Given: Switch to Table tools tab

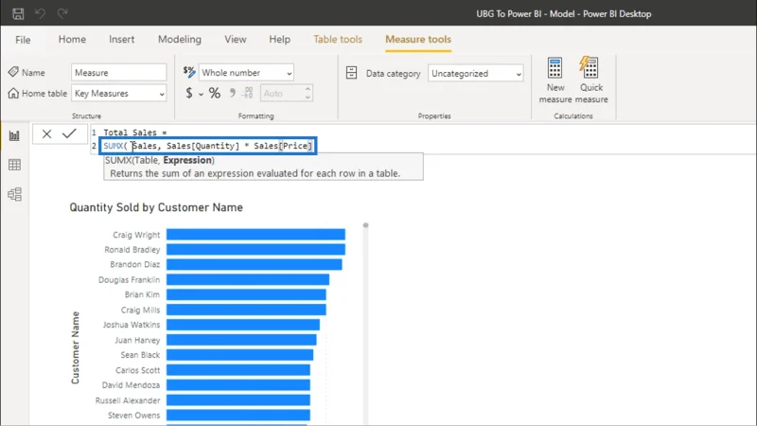Looking at the screenshot, I should [338, 39].
